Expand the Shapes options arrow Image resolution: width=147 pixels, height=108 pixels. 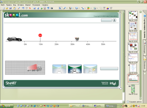91,8
